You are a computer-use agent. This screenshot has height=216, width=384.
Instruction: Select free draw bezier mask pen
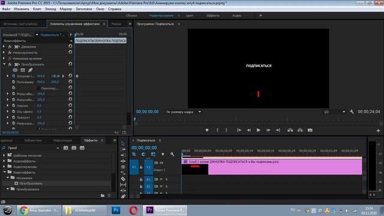click(30, 70)
